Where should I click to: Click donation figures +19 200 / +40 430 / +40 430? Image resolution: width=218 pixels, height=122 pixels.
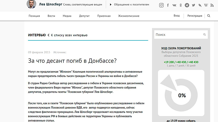pyautogui.click(x=181, y=62)
